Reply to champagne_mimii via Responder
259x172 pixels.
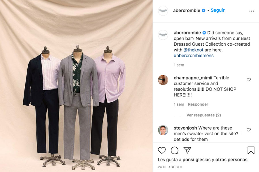198,104
